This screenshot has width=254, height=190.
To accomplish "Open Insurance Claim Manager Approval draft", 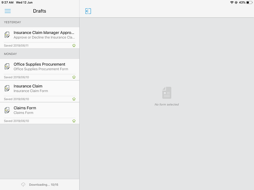I will coord(40,38).
